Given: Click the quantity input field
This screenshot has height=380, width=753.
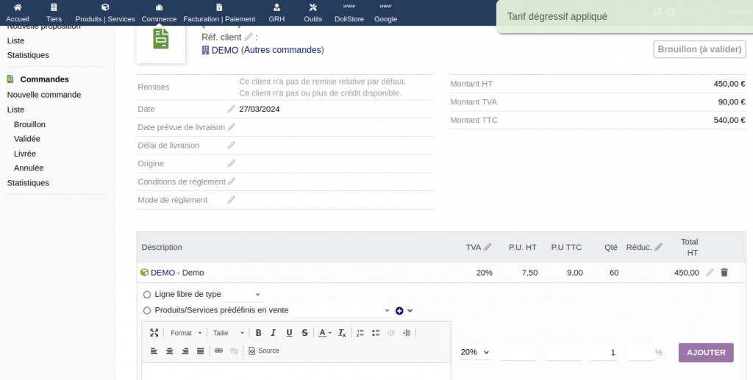Looking at the screenshot, I should (603, 353).
